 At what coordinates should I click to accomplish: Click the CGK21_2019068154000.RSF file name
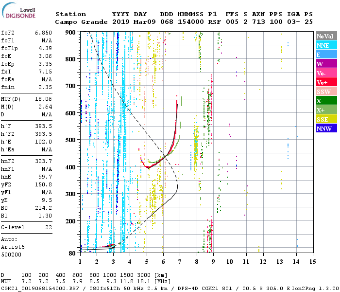click(x=40, y=288)
